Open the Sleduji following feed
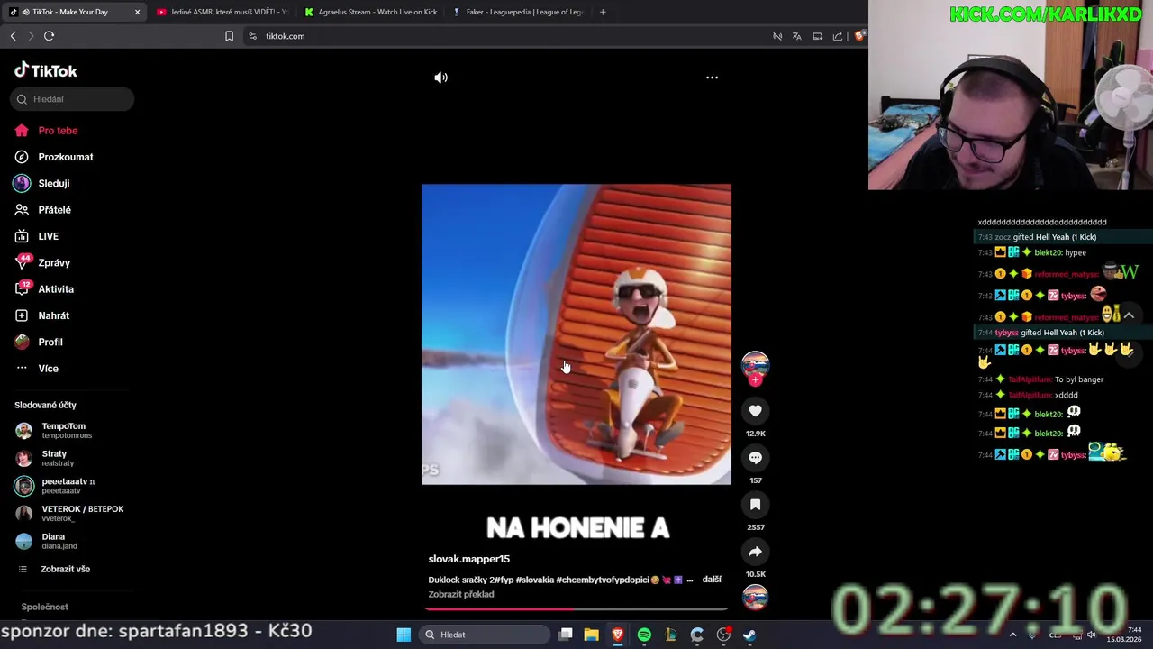The height and width of the screenshot is (649, 1153). point(54,183)
